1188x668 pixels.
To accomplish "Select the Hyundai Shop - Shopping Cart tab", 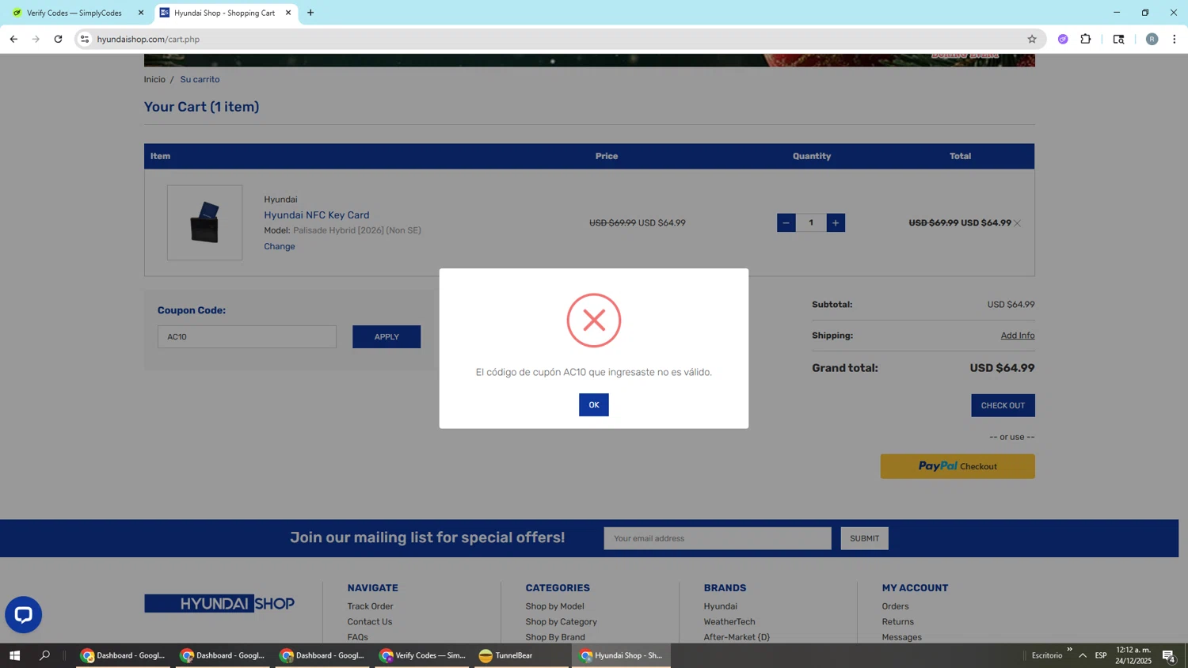I will 224,13.
